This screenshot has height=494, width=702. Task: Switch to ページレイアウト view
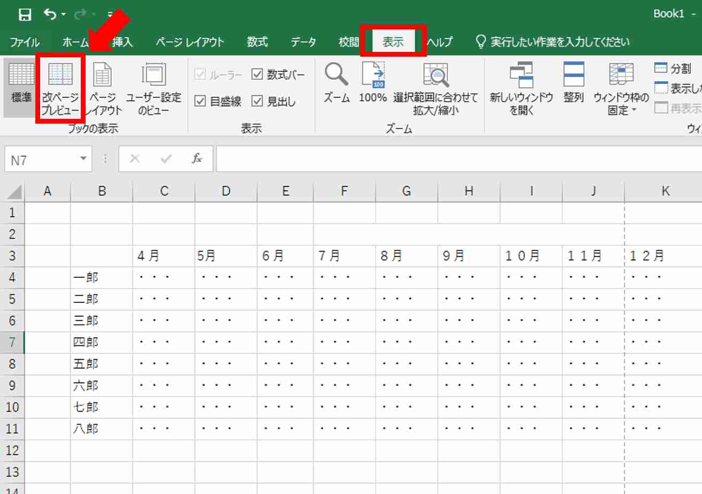(x=103, y=88)
